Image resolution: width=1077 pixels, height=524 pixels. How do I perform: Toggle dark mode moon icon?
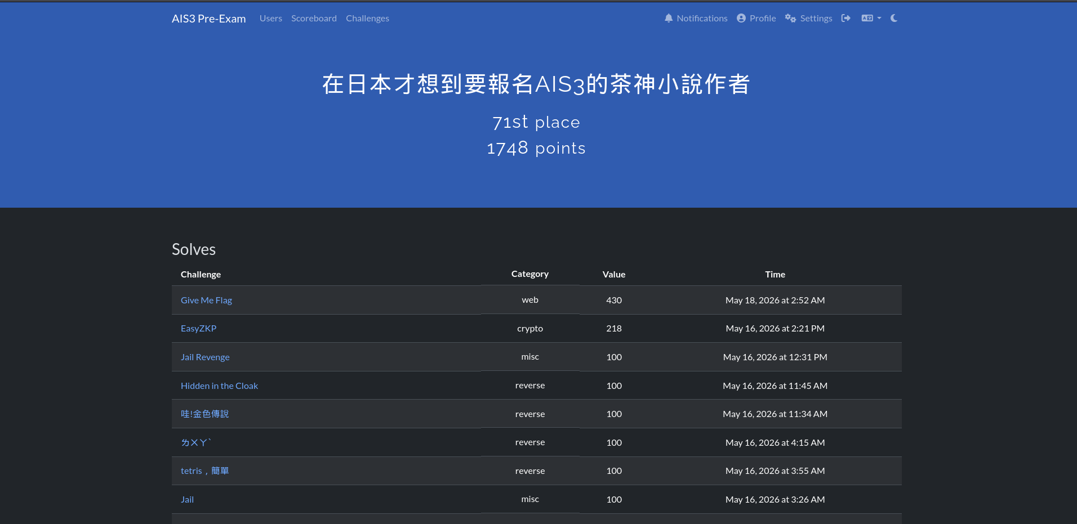894,18
